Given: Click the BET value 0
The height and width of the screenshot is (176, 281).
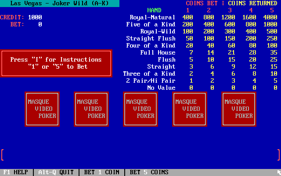Looking at the screenshot, I should click(40, 25).
